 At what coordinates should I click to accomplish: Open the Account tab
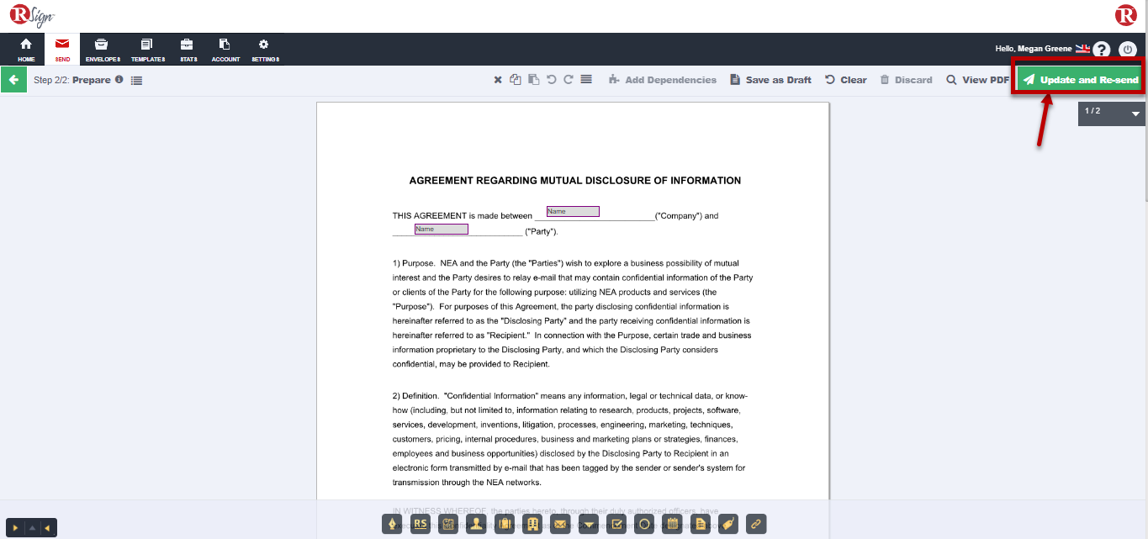[x=225, y=50]
